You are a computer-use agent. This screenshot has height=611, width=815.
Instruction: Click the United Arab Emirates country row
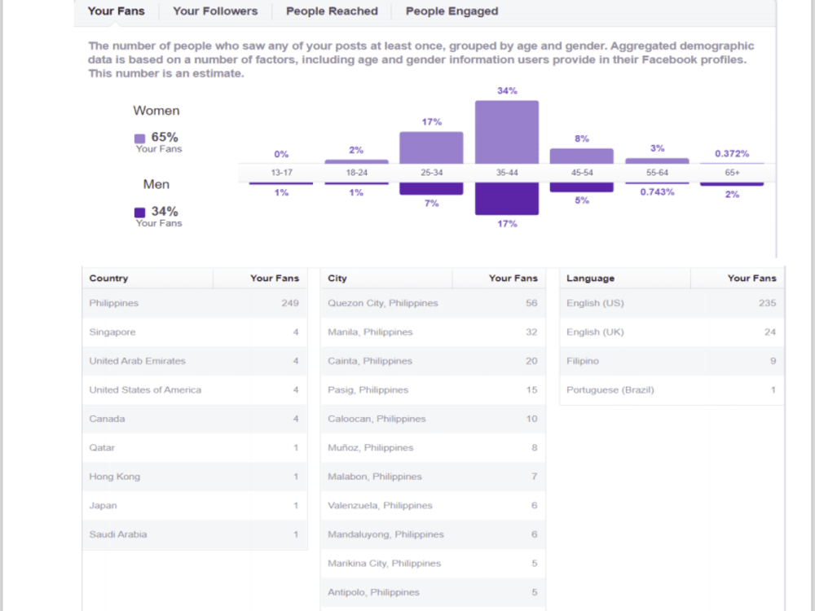coord(195,361)
